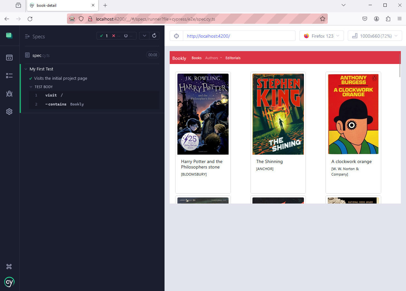The image size is (406, 291).
Task: Open the Debug page bug icon
Action: coord(9,94)
